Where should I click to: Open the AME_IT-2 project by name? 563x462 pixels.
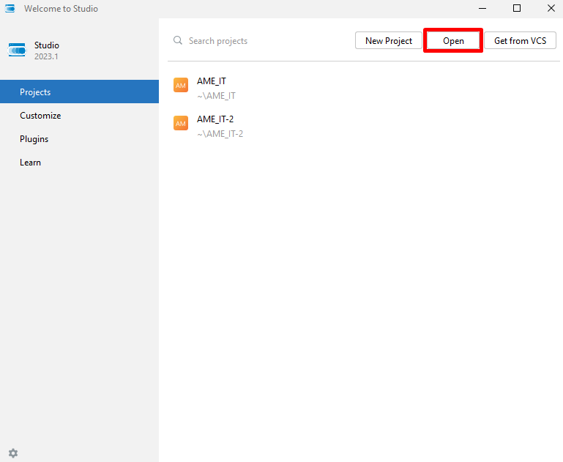coord(215,119)
